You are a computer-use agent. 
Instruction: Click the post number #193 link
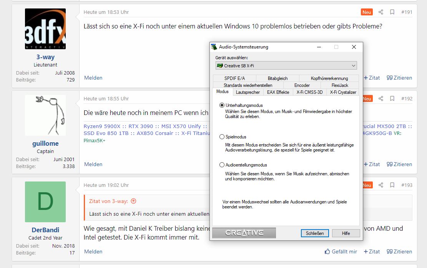(x=407, y=185)
